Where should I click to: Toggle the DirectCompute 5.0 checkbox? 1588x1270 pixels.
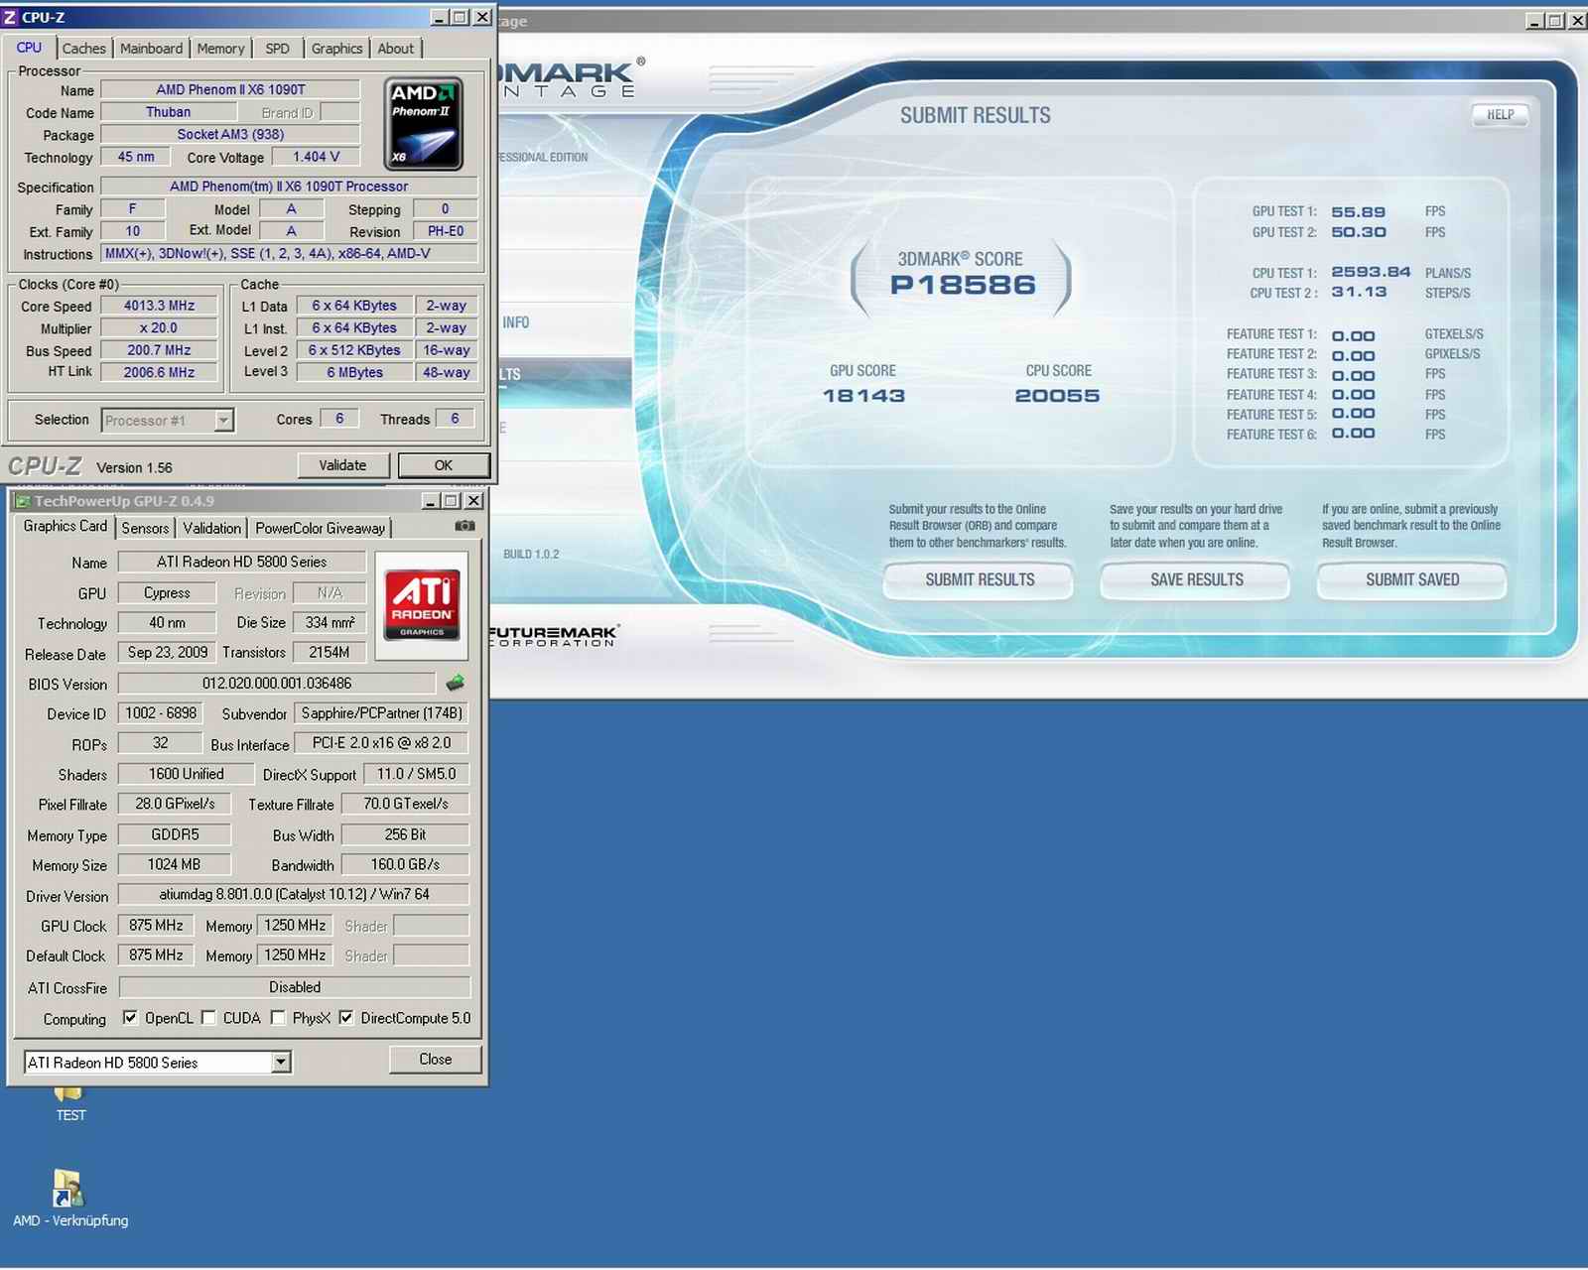[345, 1018]
